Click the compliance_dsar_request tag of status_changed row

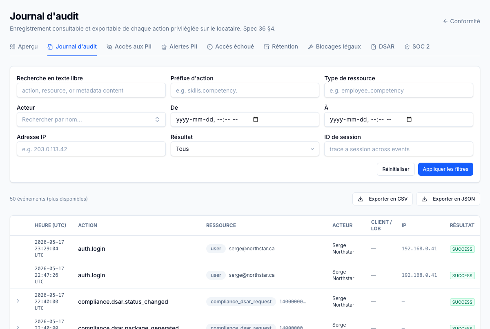(x=241, y=302)
